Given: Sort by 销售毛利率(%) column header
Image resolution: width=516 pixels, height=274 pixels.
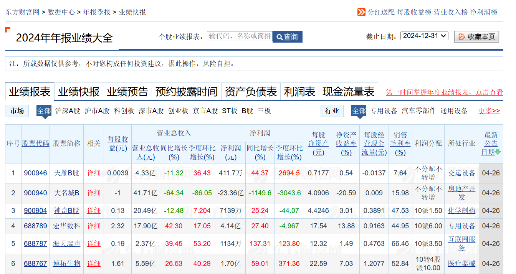Looking at the screenshot, I should pyautogui.click(x=400, y=144).
